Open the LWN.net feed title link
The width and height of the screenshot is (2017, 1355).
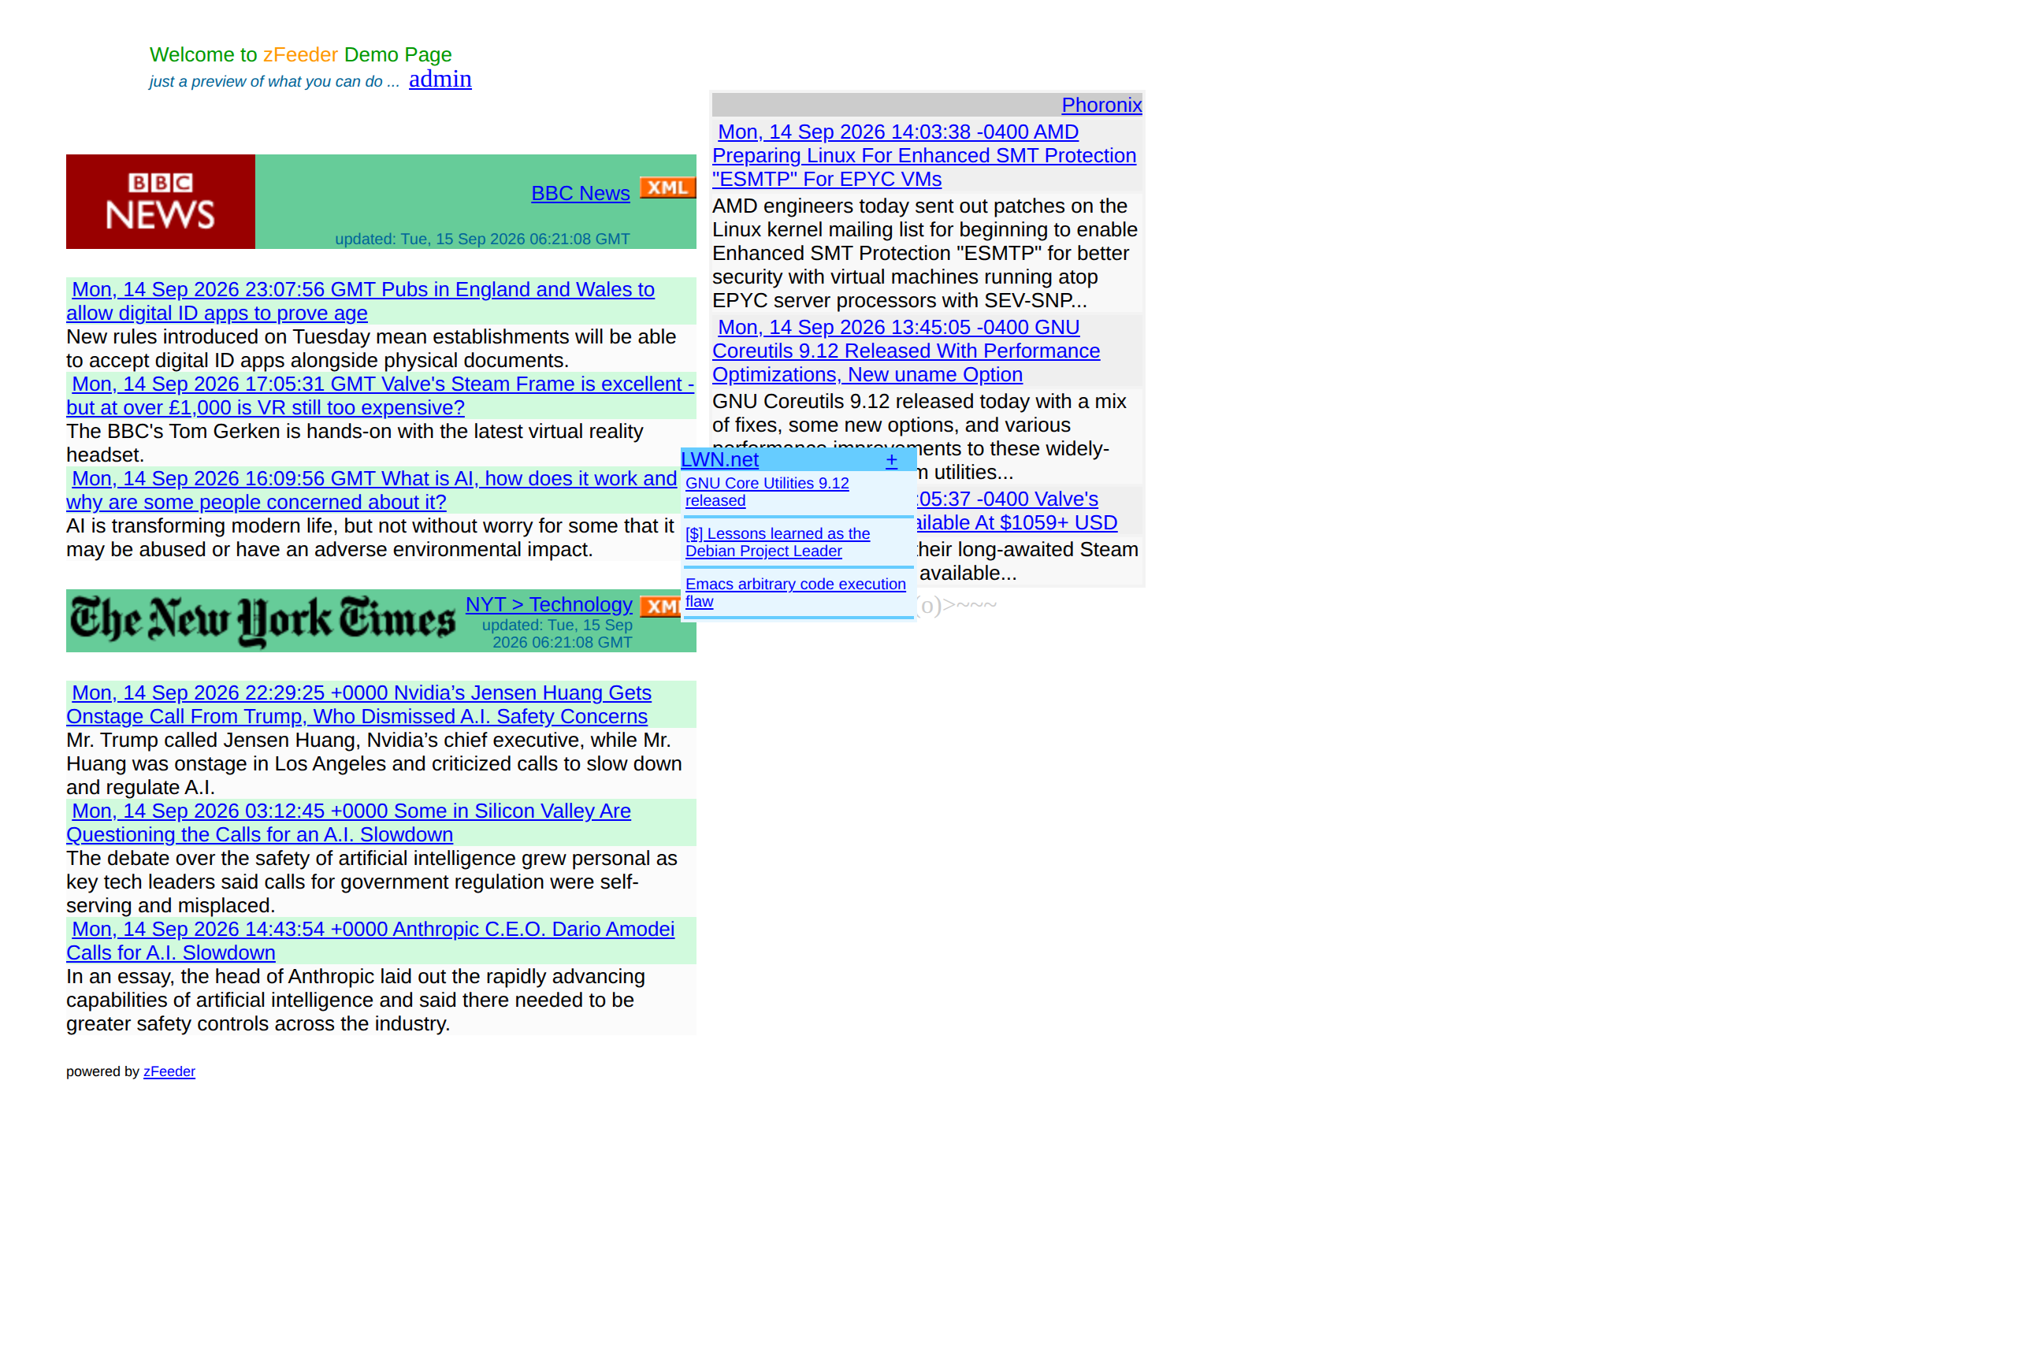pos(720,460)
